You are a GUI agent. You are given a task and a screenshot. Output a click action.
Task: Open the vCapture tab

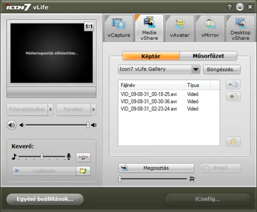tap(119, 28)
